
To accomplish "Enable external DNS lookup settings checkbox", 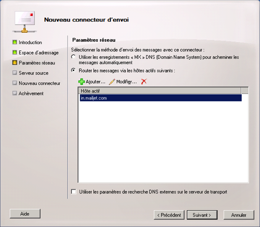I will click(x=74, y=192).
